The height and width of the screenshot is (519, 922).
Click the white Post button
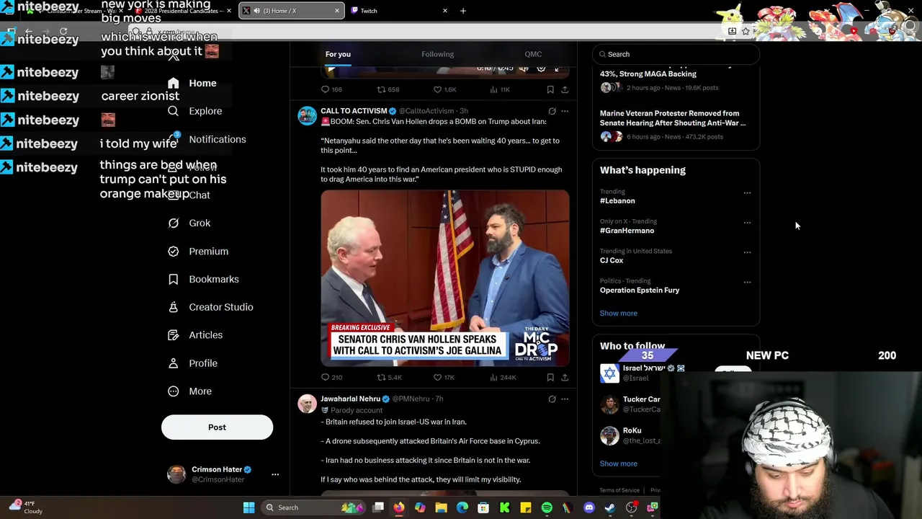(x=217, y=427)
